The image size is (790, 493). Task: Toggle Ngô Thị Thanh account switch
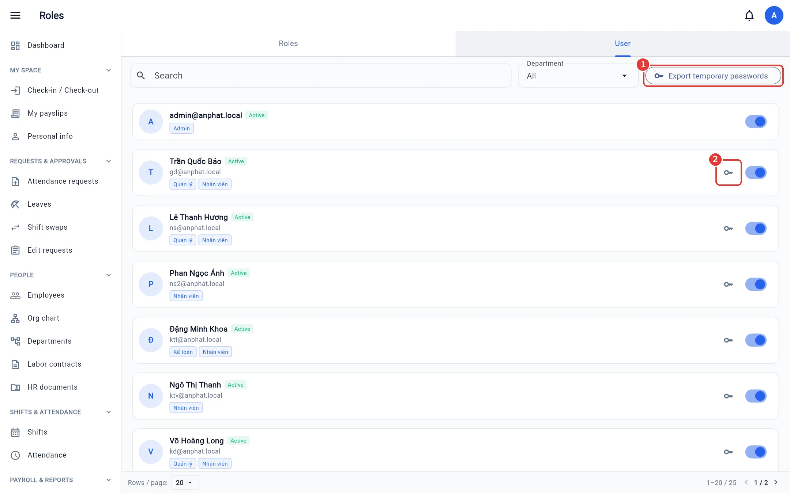coord(756,396)
